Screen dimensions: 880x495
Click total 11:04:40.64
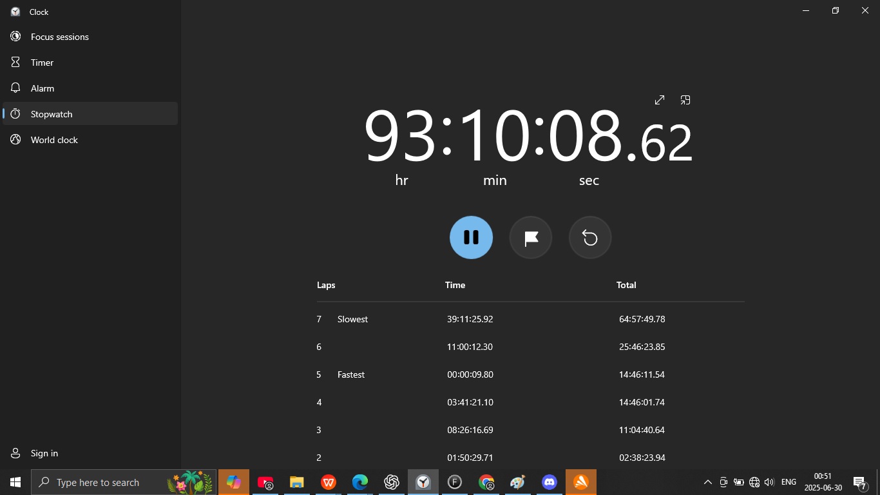coord(642,430)
